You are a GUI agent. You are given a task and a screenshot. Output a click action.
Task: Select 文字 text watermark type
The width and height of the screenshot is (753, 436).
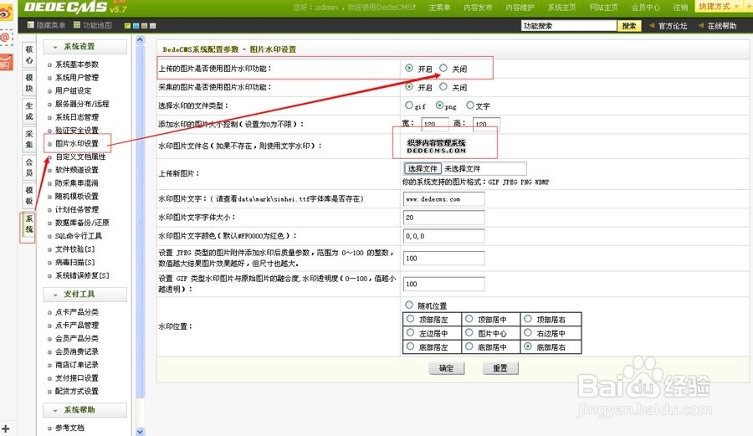[x=470, y=105]
